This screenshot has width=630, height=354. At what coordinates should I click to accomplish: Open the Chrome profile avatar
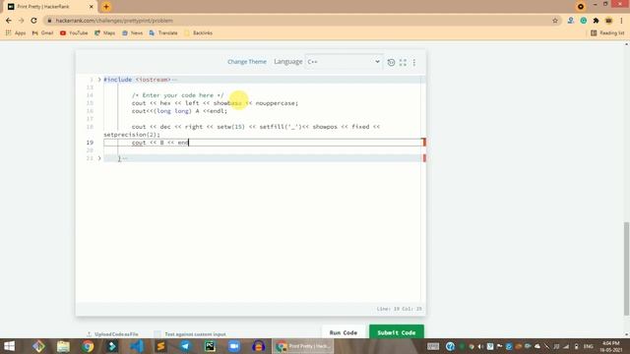608,21
